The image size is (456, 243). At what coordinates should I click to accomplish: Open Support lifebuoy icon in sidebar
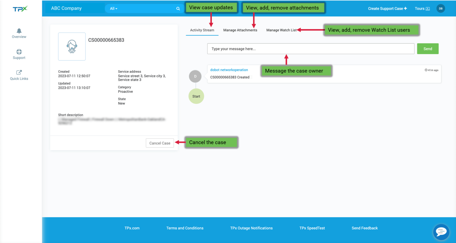click(x=19, y=52)
